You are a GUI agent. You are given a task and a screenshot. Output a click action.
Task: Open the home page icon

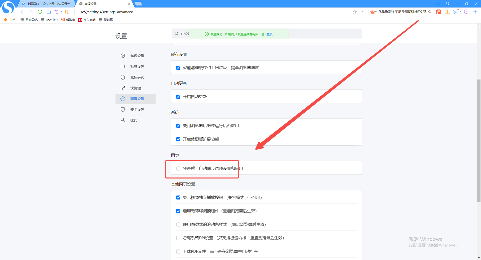49,12
